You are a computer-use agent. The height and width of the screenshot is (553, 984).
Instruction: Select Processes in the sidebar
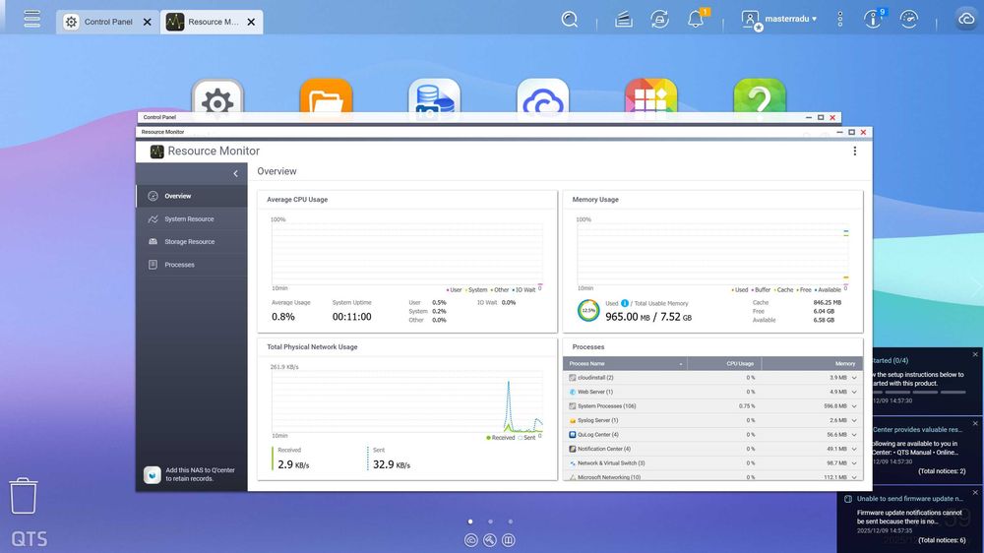pyautogui.click(x=192, y=265)
